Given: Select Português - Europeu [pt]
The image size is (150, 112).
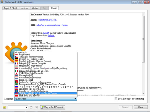Looking at the screenshot, I should coord(46,82).
